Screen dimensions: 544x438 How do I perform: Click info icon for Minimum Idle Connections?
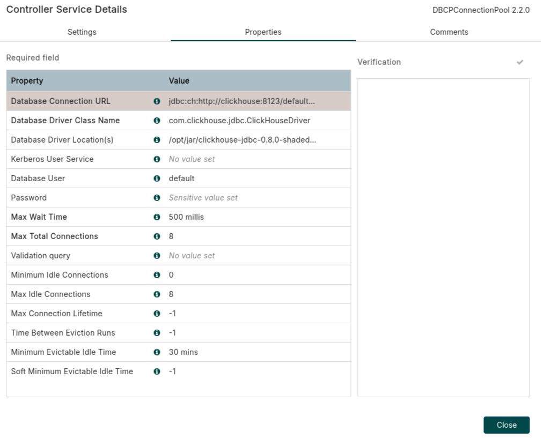point(157,275)
